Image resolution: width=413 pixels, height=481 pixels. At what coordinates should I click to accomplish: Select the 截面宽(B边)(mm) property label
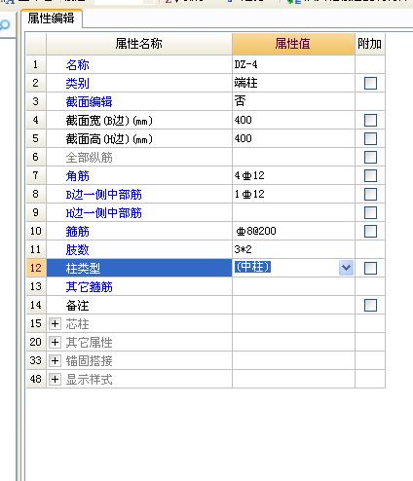109,121
